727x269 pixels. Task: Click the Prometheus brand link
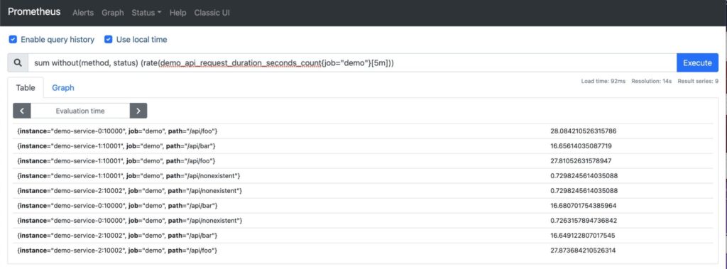34,11
